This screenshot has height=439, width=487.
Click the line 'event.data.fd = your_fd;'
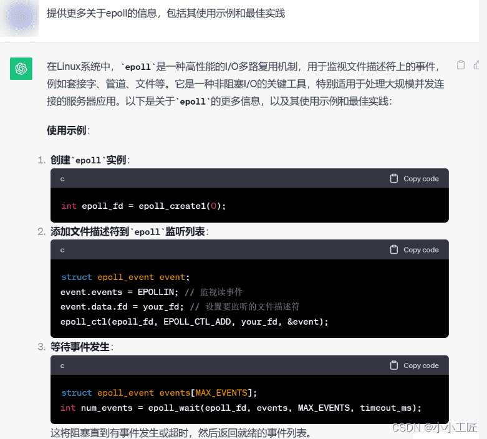(122, 307)
